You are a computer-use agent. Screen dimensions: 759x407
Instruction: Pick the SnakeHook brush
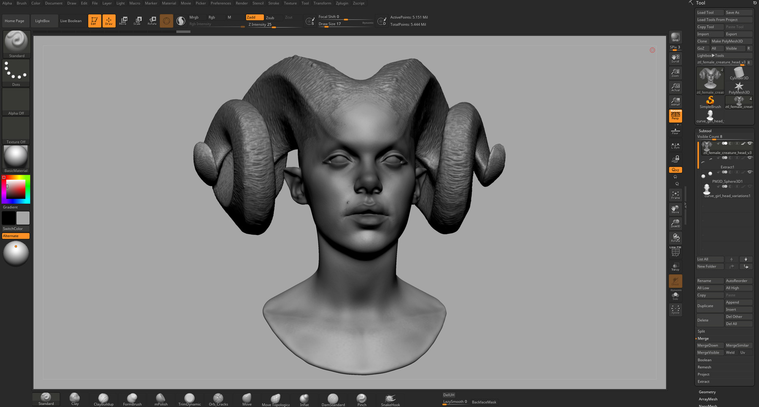tap(390, 399)
